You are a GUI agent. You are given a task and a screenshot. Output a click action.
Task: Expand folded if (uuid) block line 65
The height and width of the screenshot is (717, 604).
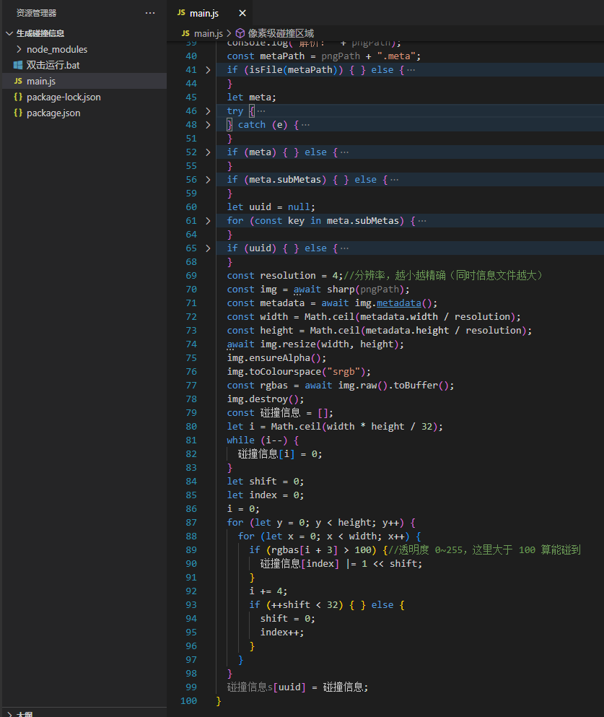point(208,248)
